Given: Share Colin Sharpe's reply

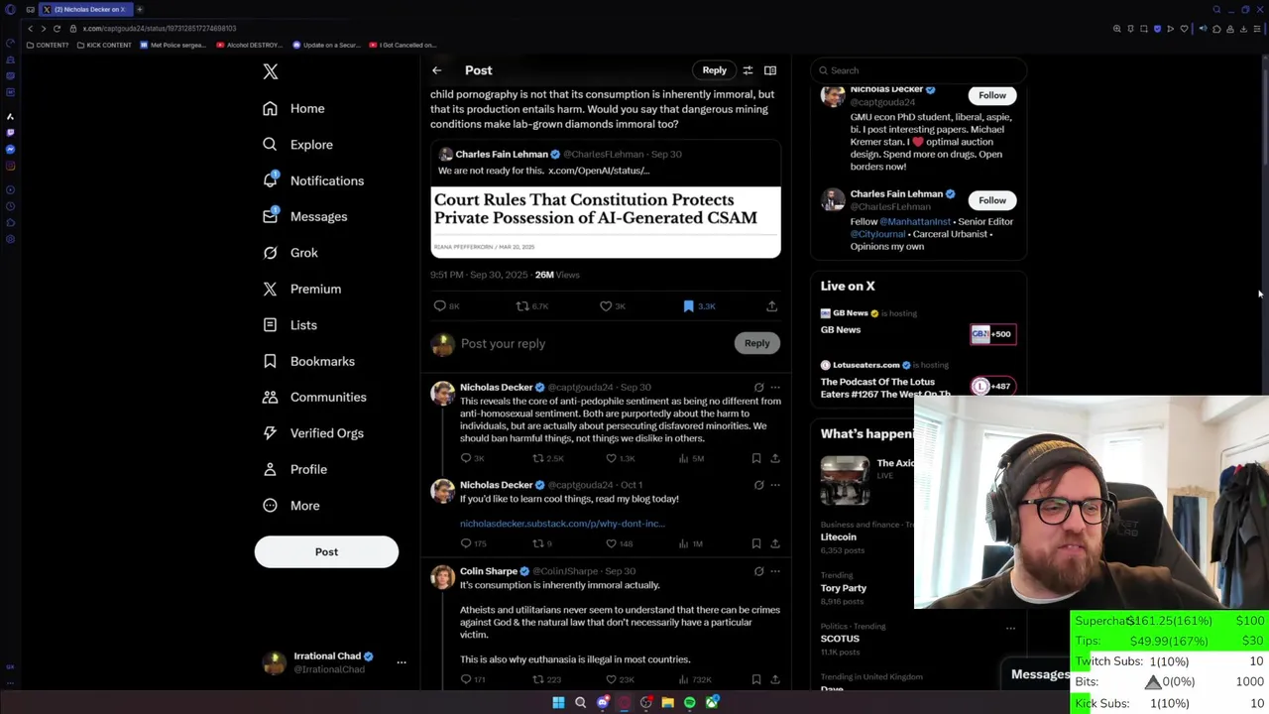Looking at the screenshot, I should pos(775,679).
